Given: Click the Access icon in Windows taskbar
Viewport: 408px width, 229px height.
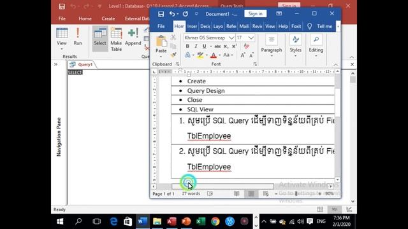Looking at the screenshot, I should coord(171,221).
